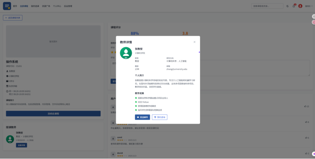Open the 首页 nav item
The image size is (315, 159).
point(15,6)
